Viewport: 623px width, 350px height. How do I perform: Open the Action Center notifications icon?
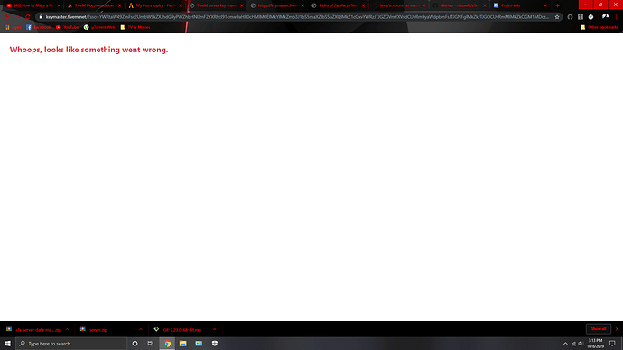pos(612,344)
